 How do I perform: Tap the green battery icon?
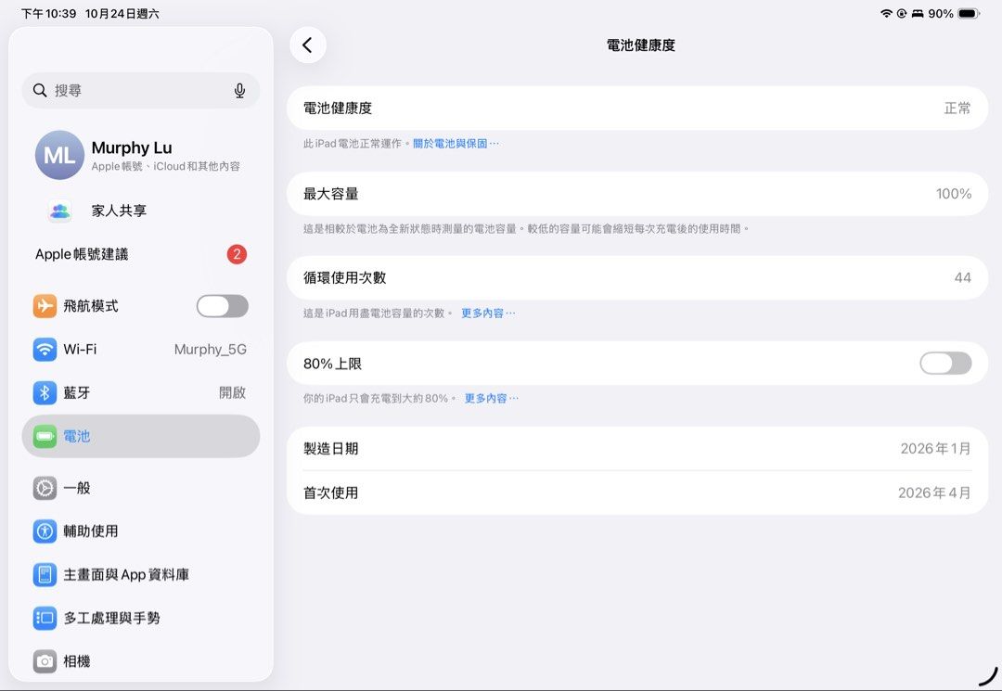(45, 436)
